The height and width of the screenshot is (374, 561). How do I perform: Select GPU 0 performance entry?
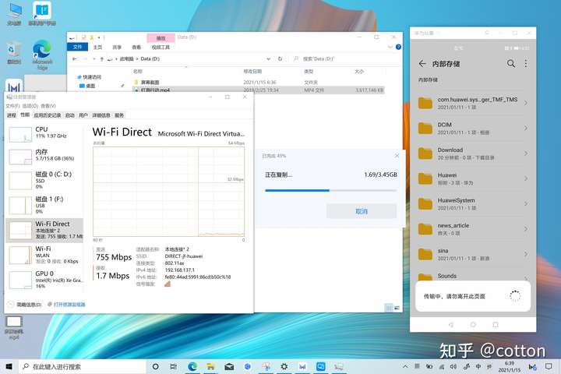coord(44,279)
